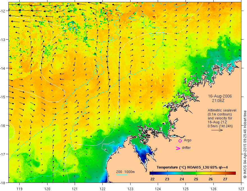Click the longitude axis label 123
This screenshot has width=247, height=191.
[130, 189]
